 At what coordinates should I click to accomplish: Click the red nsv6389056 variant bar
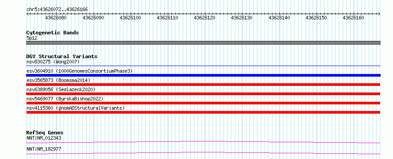tap(203, 94)
